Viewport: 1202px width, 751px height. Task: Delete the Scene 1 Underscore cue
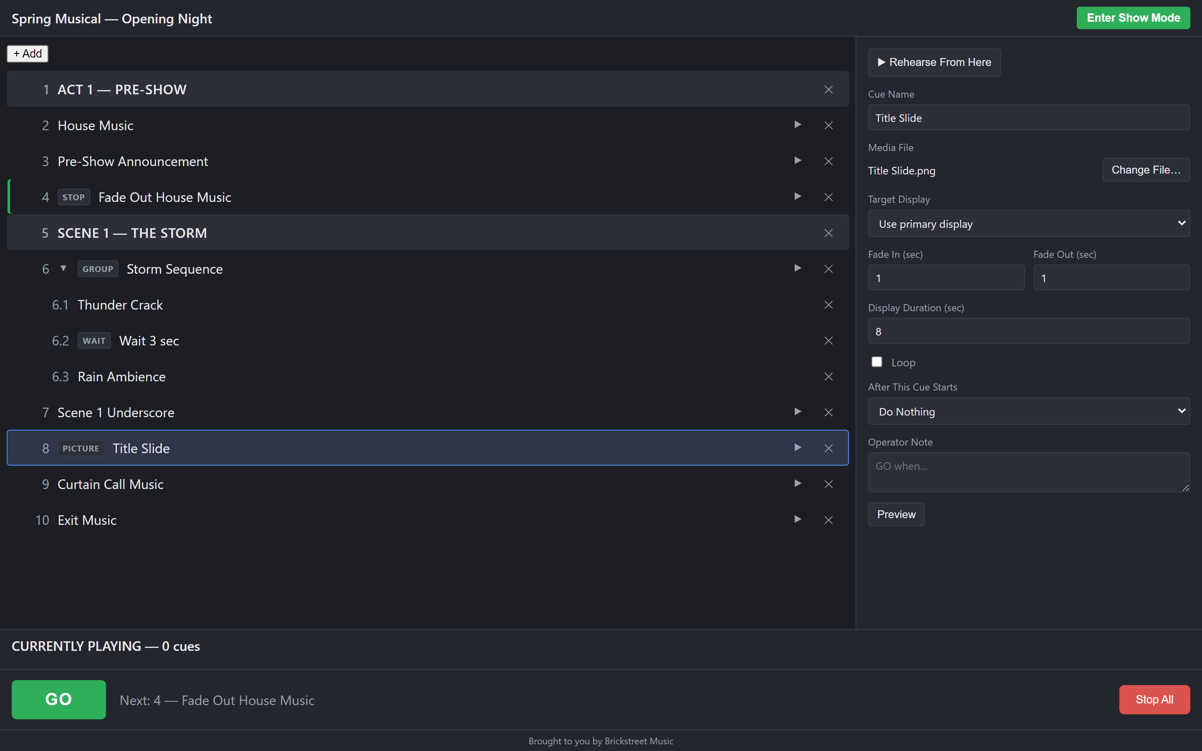tap(828, 412)
